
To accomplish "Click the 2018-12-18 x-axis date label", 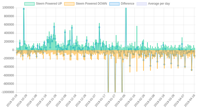I will (71, 101).
